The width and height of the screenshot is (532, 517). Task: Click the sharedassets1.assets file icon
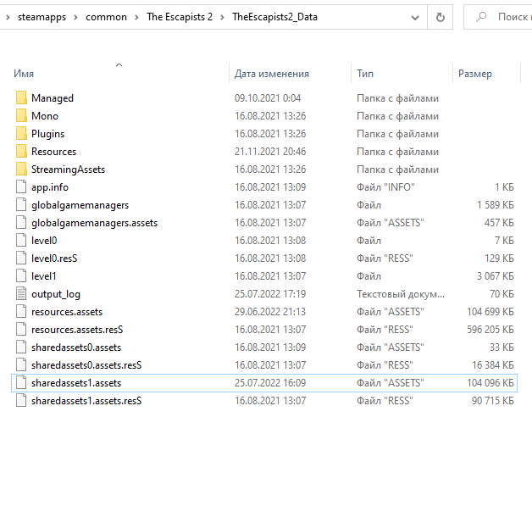click(x=21, y=383)
